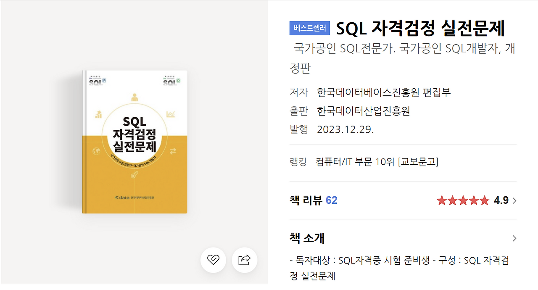The width and height of the screenshot is (538, 290).
Task: Open full 책 소개 using its arrow
Action: (514, 238)
